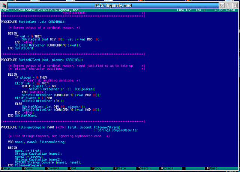Click the 'ELSIF val < 10 THEN' line

[x=31, y=83]
